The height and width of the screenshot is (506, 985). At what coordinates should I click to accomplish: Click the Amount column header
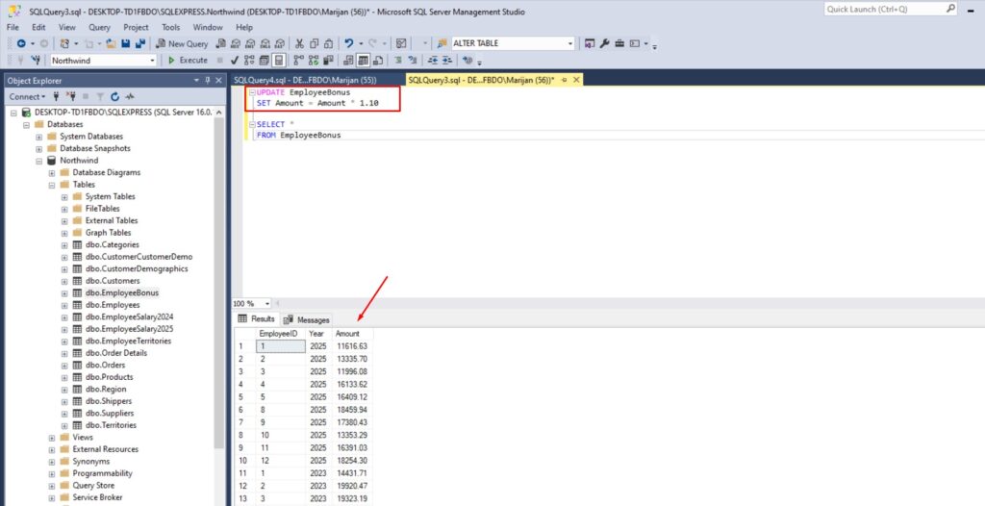point(352,334)
